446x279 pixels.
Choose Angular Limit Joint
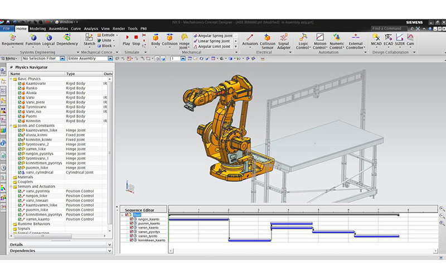pyautogui.click(x=212, y=46)
